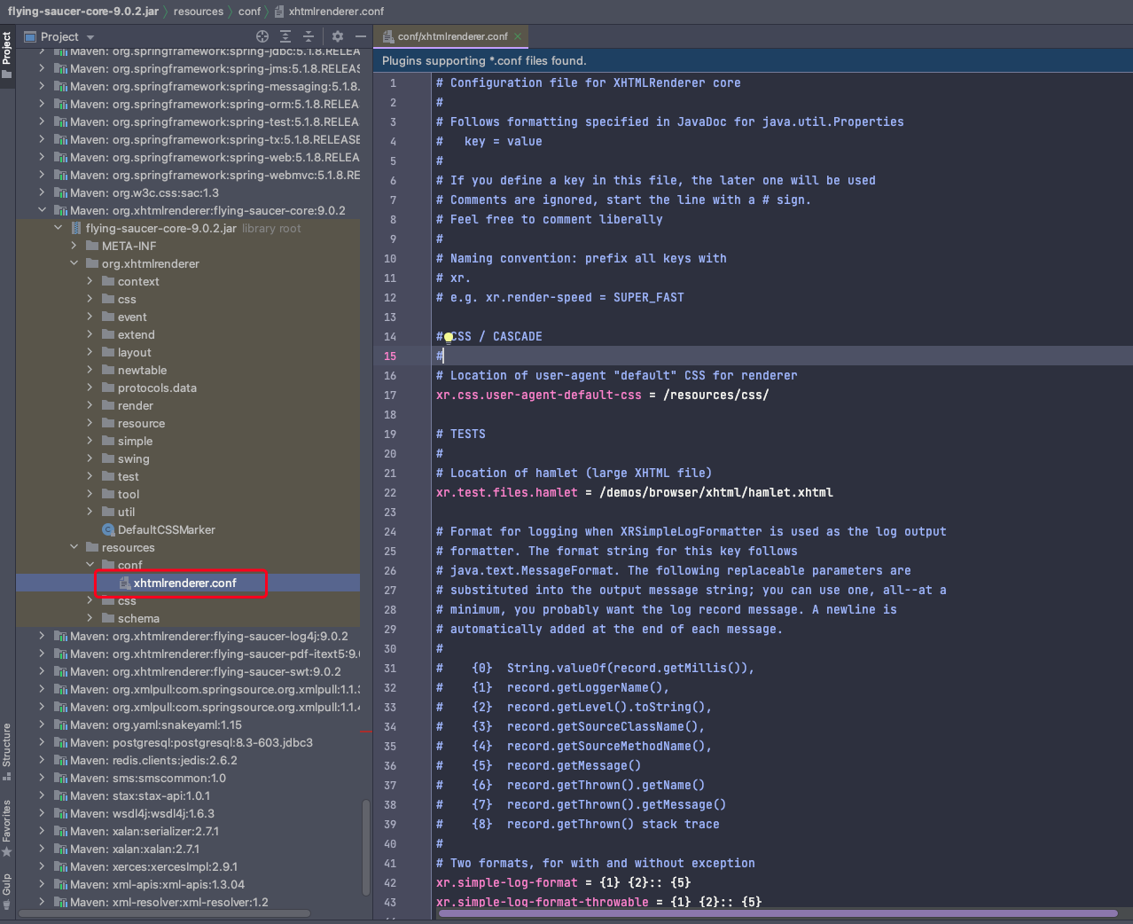Expand the META-INF folder

[x=74, y=246]
